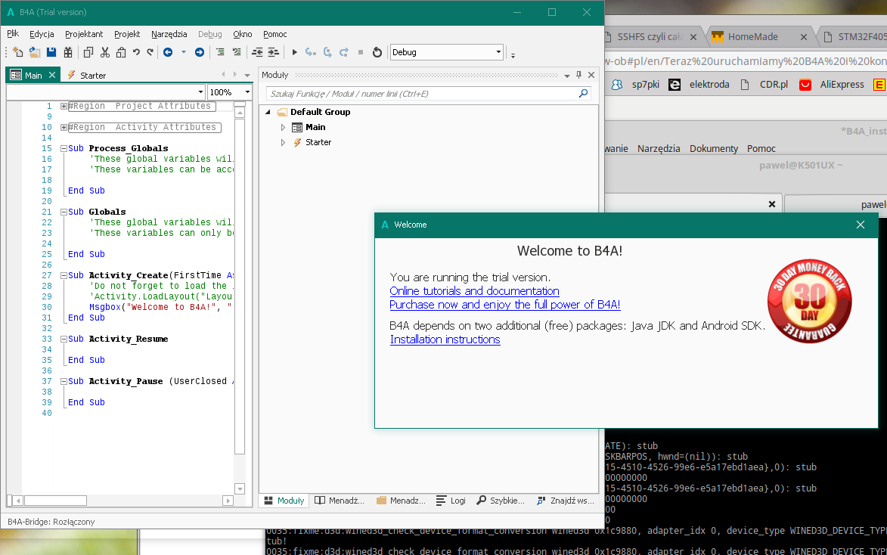
Task: Click search magnifier in module search box
Action: [x=583, y=94]
